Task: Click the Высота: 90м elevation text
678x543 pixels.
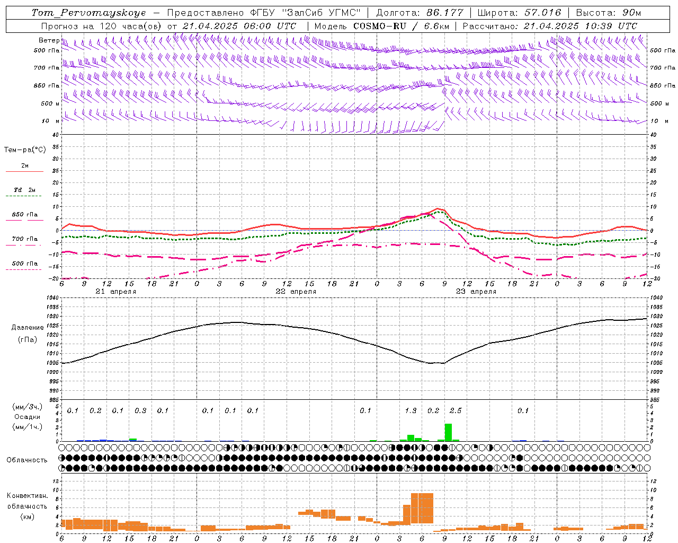Action: pos(608,13)
